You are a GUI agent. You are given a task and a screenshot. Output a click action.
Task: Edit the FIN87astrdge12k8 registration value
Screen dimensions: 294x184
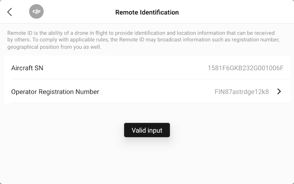(x=241, y=92)
